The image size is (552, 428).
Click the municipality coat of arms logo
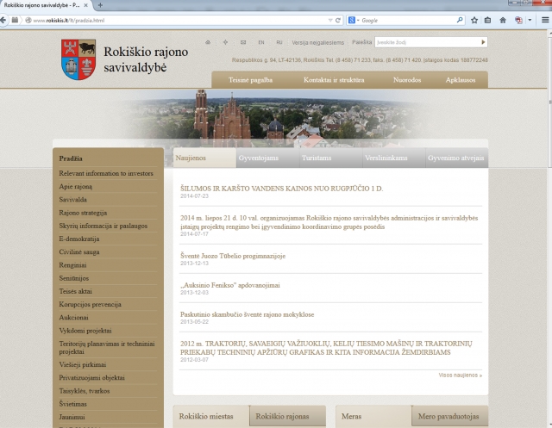point(78,59)
